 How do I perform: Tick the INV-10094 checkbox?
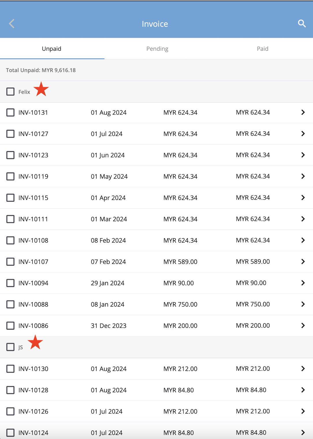pyautogui.click(x=10, y=283)
